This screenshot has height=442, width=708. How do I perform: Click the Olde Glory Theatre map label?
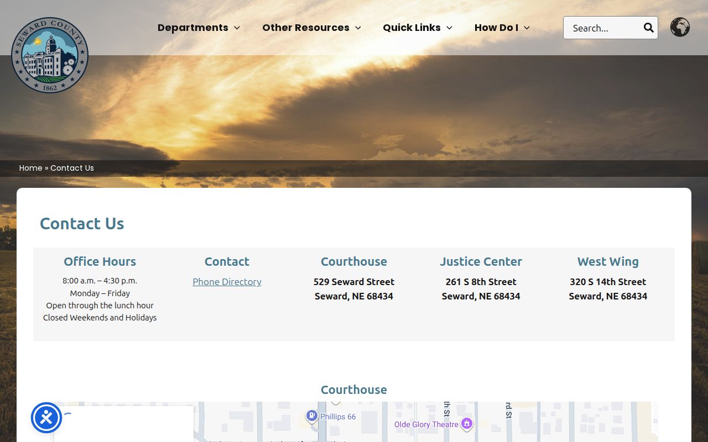pos(426,424)
